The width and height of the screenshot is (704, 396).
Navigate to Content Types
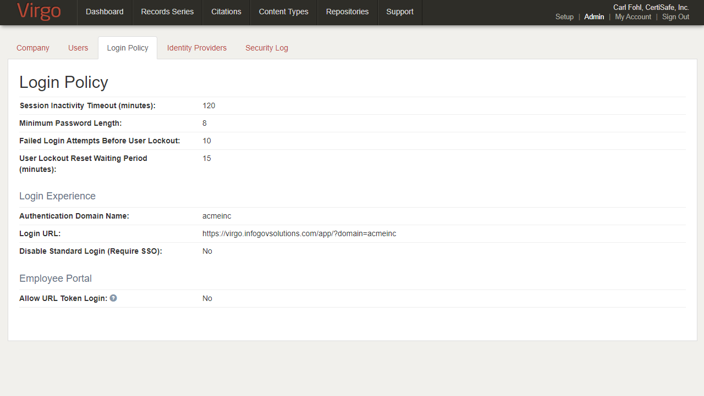pos(283,12)
